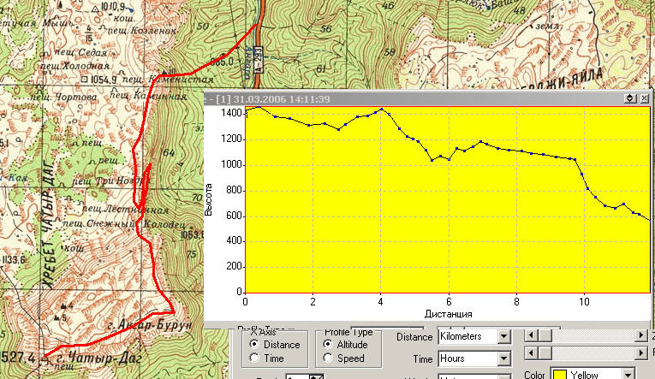
Task: Click the profile point at 7 km local peak
Action: [x=481, y=142]
